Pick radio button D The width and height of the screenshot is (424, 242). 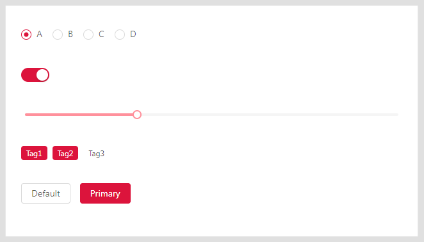pyautogui.click(x=120, y=35)
